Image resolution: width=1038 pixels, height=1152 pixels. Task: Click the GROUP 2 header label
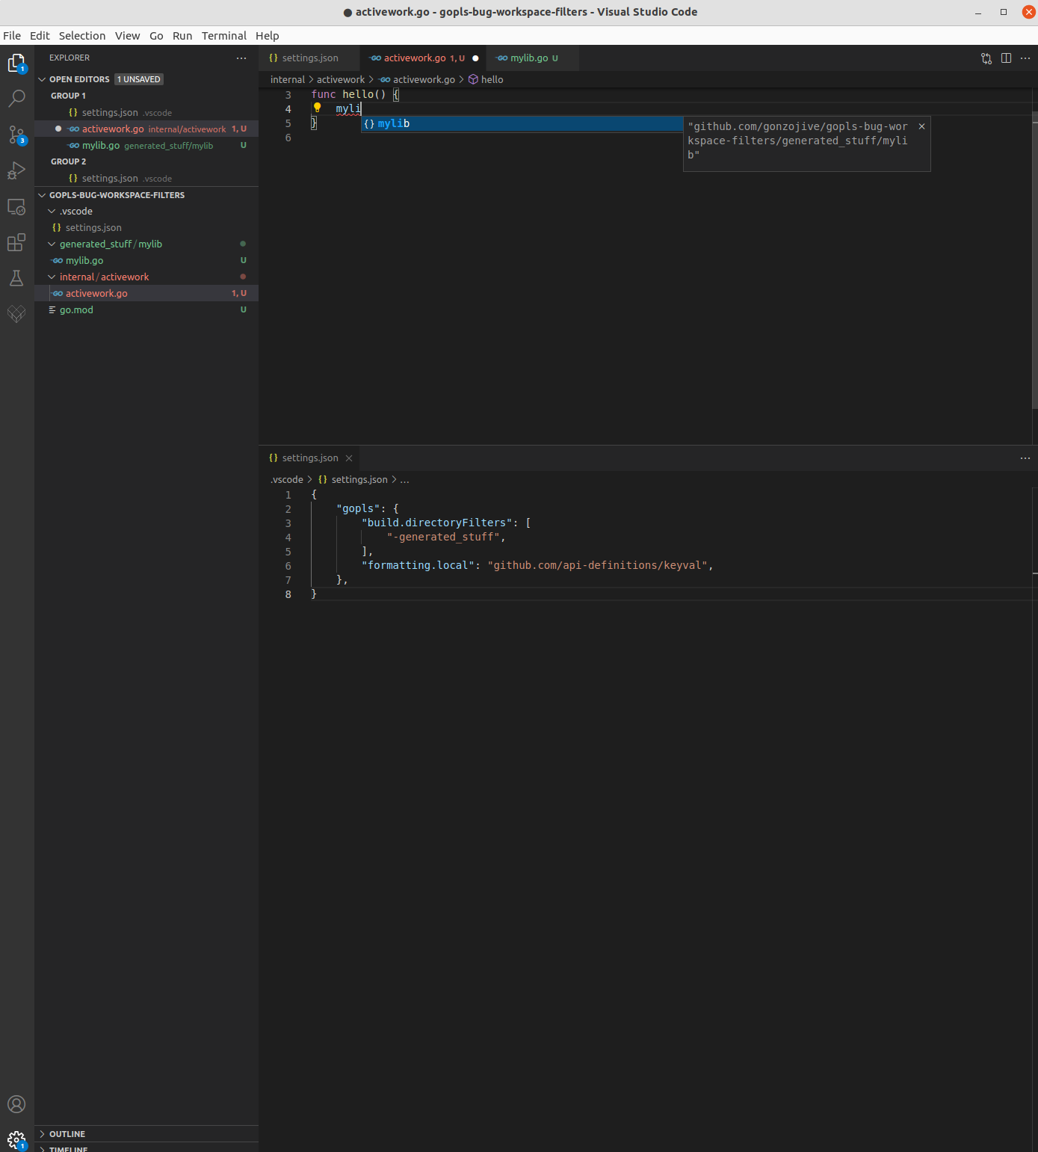coord(68,161)
